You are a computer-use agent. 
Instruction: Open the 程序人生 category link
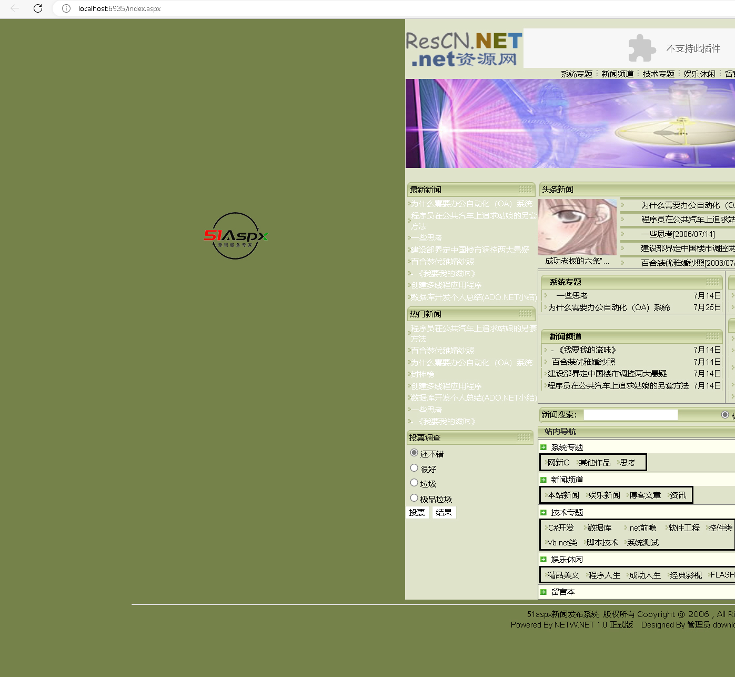(x=605, y=575)
